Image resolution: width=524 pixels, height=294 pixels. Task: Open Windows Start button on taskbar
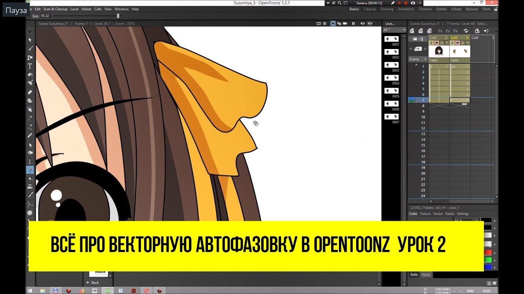(30, 291)
